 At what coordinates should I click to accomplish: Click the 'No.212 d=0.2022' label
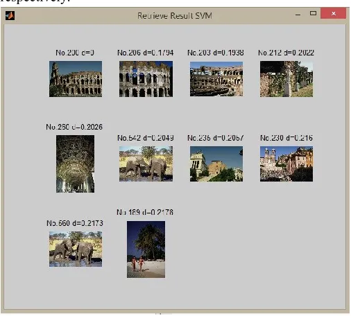click(286, 53)
